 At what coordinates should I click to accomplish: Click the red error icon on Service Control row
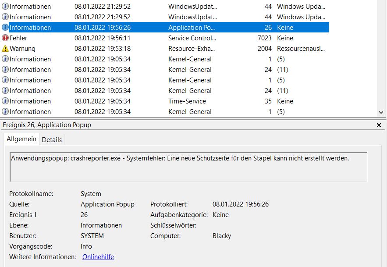5,38
